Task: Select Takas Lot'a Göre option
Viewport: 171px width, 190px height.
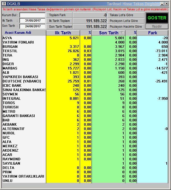Action: [x=126, y=15]
